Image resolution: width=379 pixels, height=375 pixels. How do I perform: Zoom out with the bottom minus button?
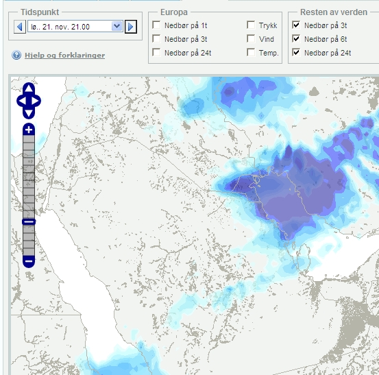(29, 261)
